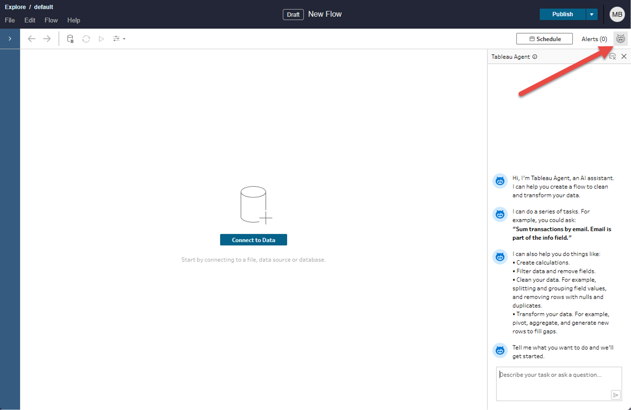
Task: Click the send message arrow icon
Action: [x=616, y=395]
